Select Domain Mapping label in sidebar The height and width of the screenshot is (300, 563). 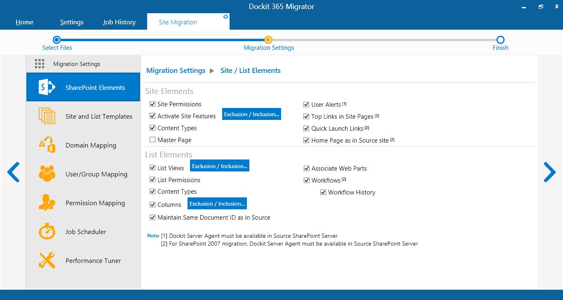click(x=91, y=145)
